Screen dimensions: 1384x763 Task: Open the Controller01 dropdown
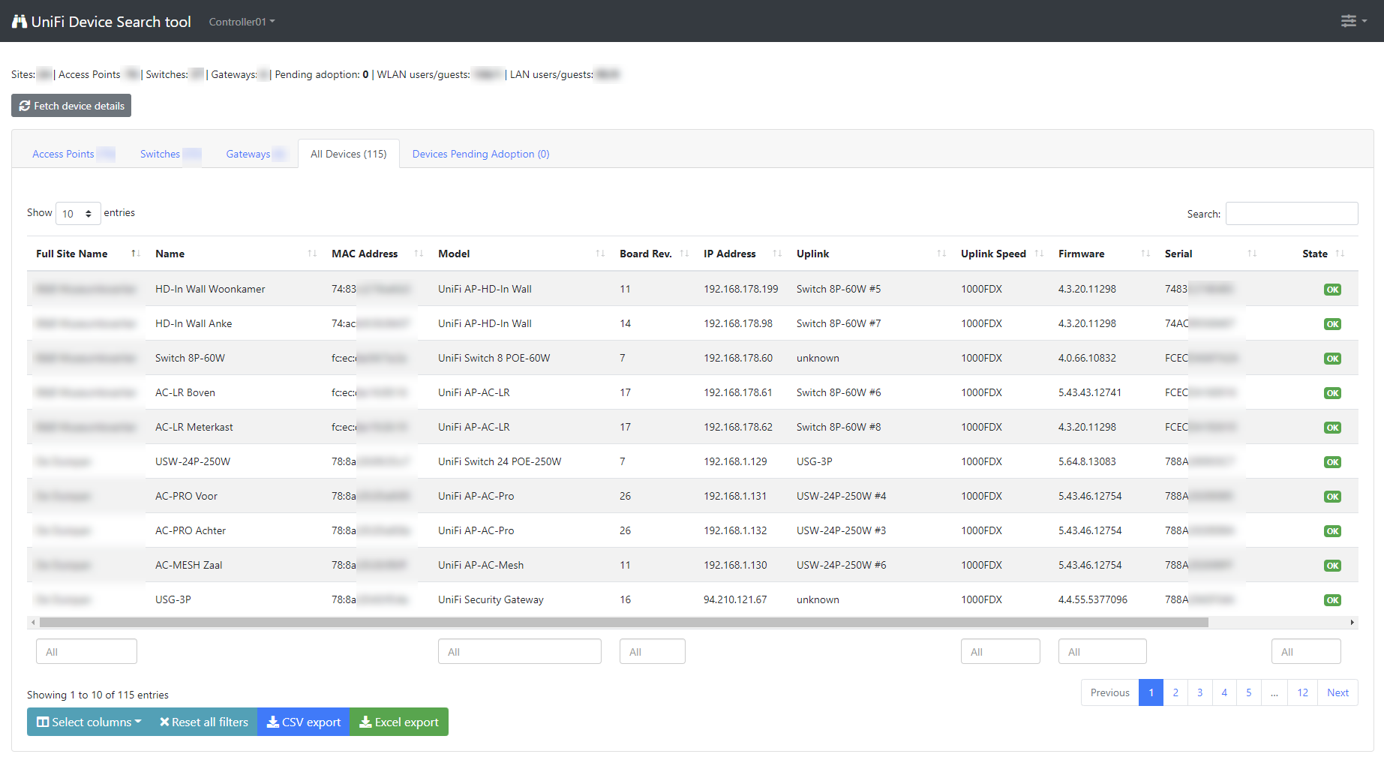pos(242,22)
